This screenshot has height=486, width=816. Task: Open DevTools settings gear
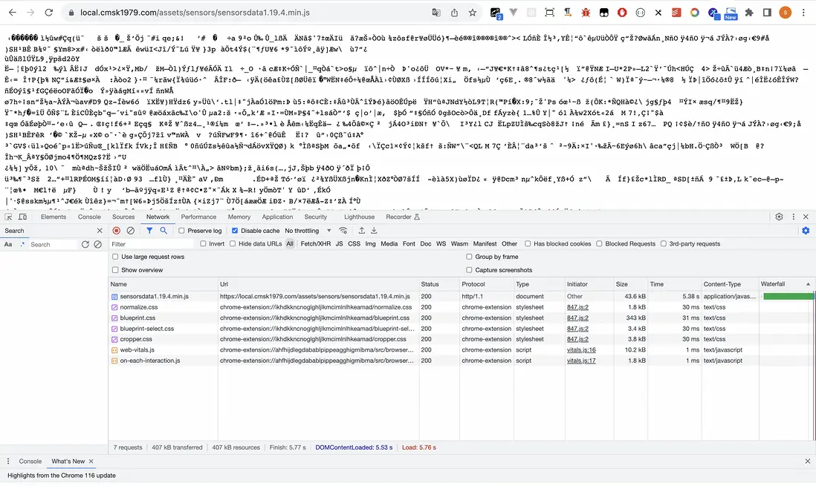point(779,217)
